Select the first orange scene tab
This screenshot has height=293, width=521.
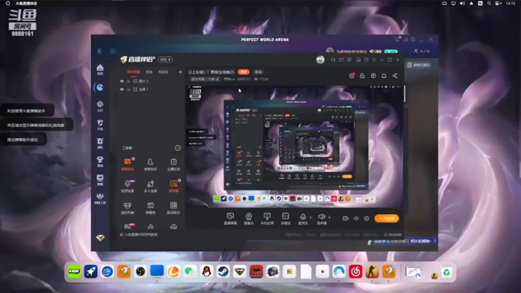click(x=134, y=72)
